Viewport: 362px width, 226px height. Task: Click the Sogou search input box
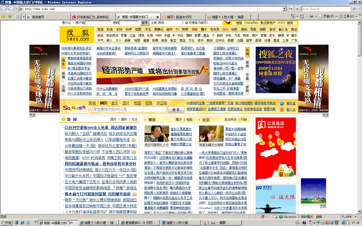[x=128, y=109]
